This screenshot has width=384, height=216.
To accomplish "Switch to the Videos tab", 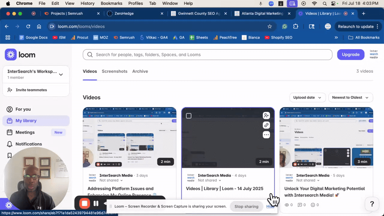I will coord(90,71).
